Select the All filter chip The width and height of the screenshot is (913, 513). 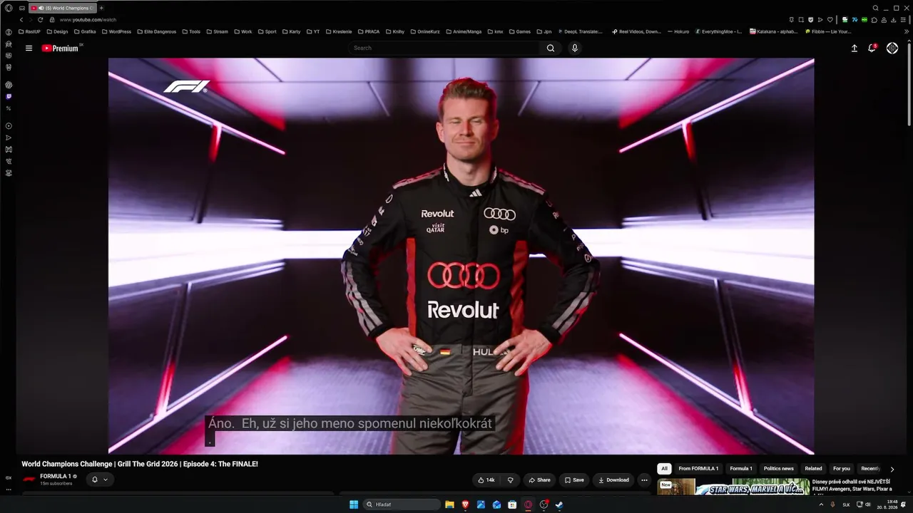pyautogui.click(x=664, y=469)
